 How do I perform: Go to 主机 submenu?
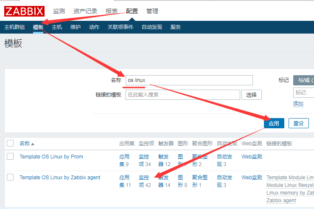[57, 27]
